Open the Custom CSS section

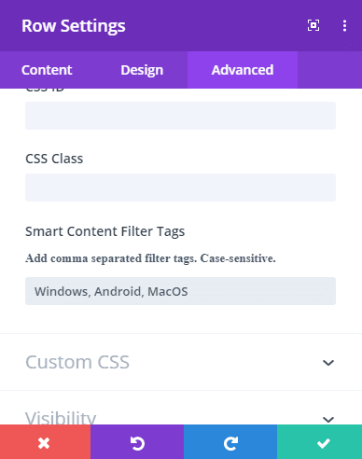point(181,362)
